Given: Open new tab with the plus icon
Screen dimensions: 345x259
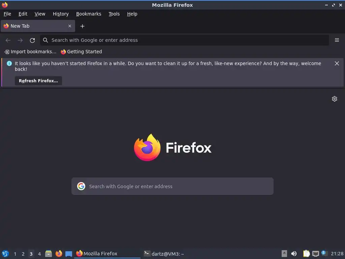Looking at the screenshot, I should [82, 26].
